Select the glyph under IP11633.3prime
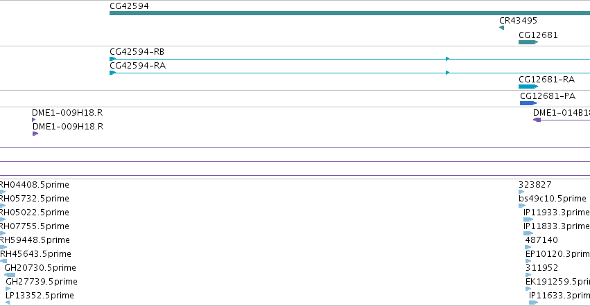590x306 pixels. coord(534,303)
